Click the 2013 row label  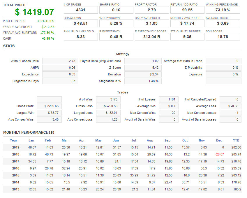click(x=16, y=189)
